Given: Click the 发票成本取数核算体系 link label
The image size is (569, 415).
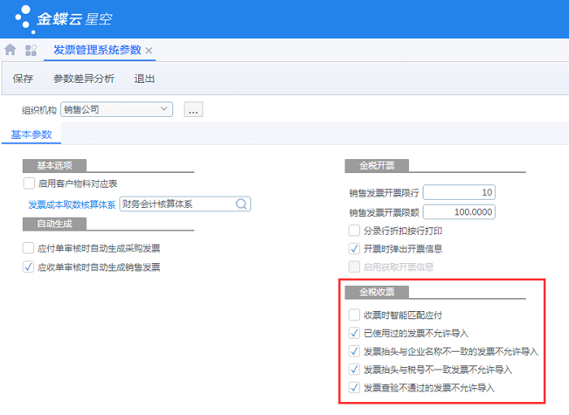Looking at the screenshot, I should coord(72,205).
